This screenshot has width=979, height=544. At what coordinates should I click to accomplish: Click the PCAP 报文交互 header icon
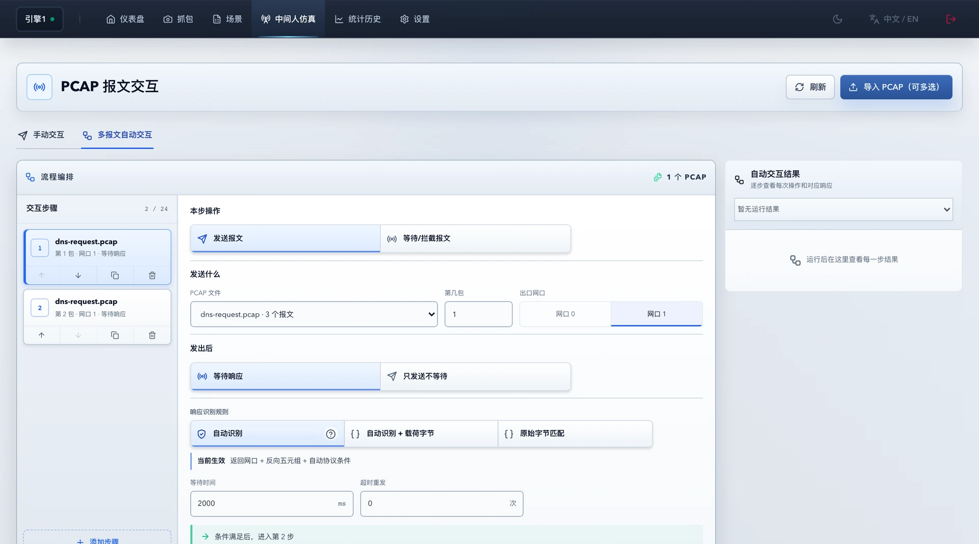click(x=39, y=87)
